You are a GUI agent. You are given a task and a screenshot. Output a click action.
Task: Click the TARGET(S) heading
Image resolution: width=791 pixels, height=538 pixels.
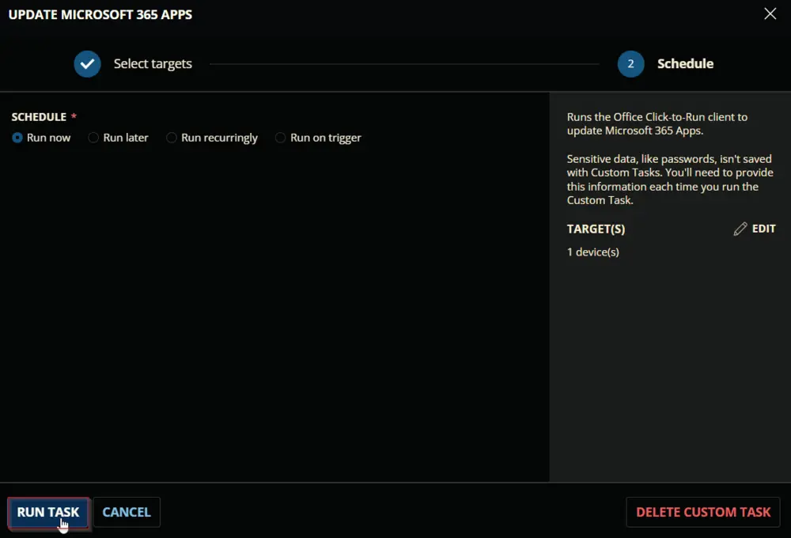tap(596, 229)
